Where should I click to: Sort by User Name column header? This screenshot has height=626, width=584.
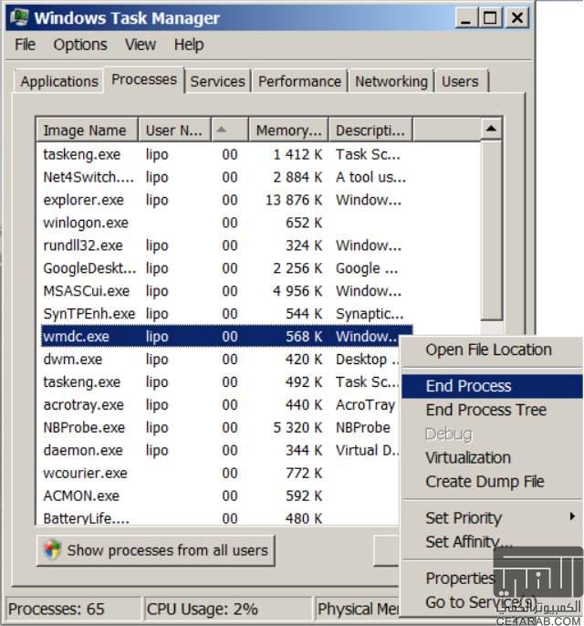click(x=174, y=130)
